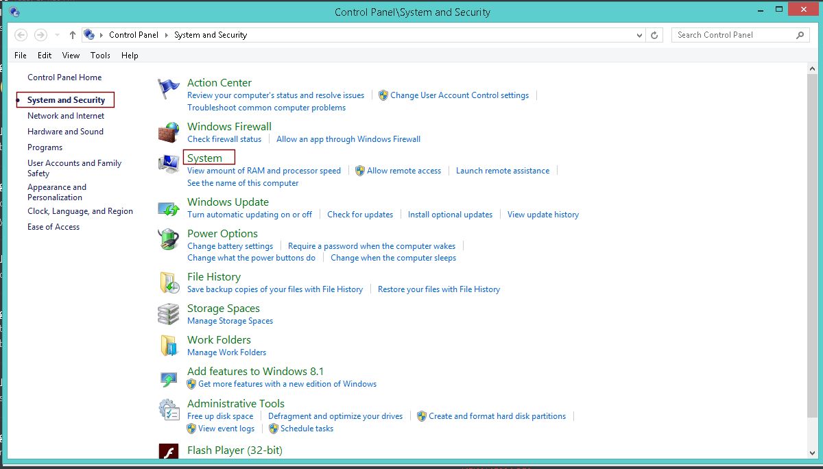The width and height of the screenshot is (823, 469).
Task: Click the search magnifier icon
Action: click(x=800, y=35)
